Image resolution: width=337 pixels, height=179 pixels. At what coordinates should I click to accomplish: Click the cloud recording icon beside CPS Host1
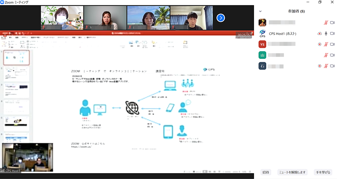coord(320,34)
